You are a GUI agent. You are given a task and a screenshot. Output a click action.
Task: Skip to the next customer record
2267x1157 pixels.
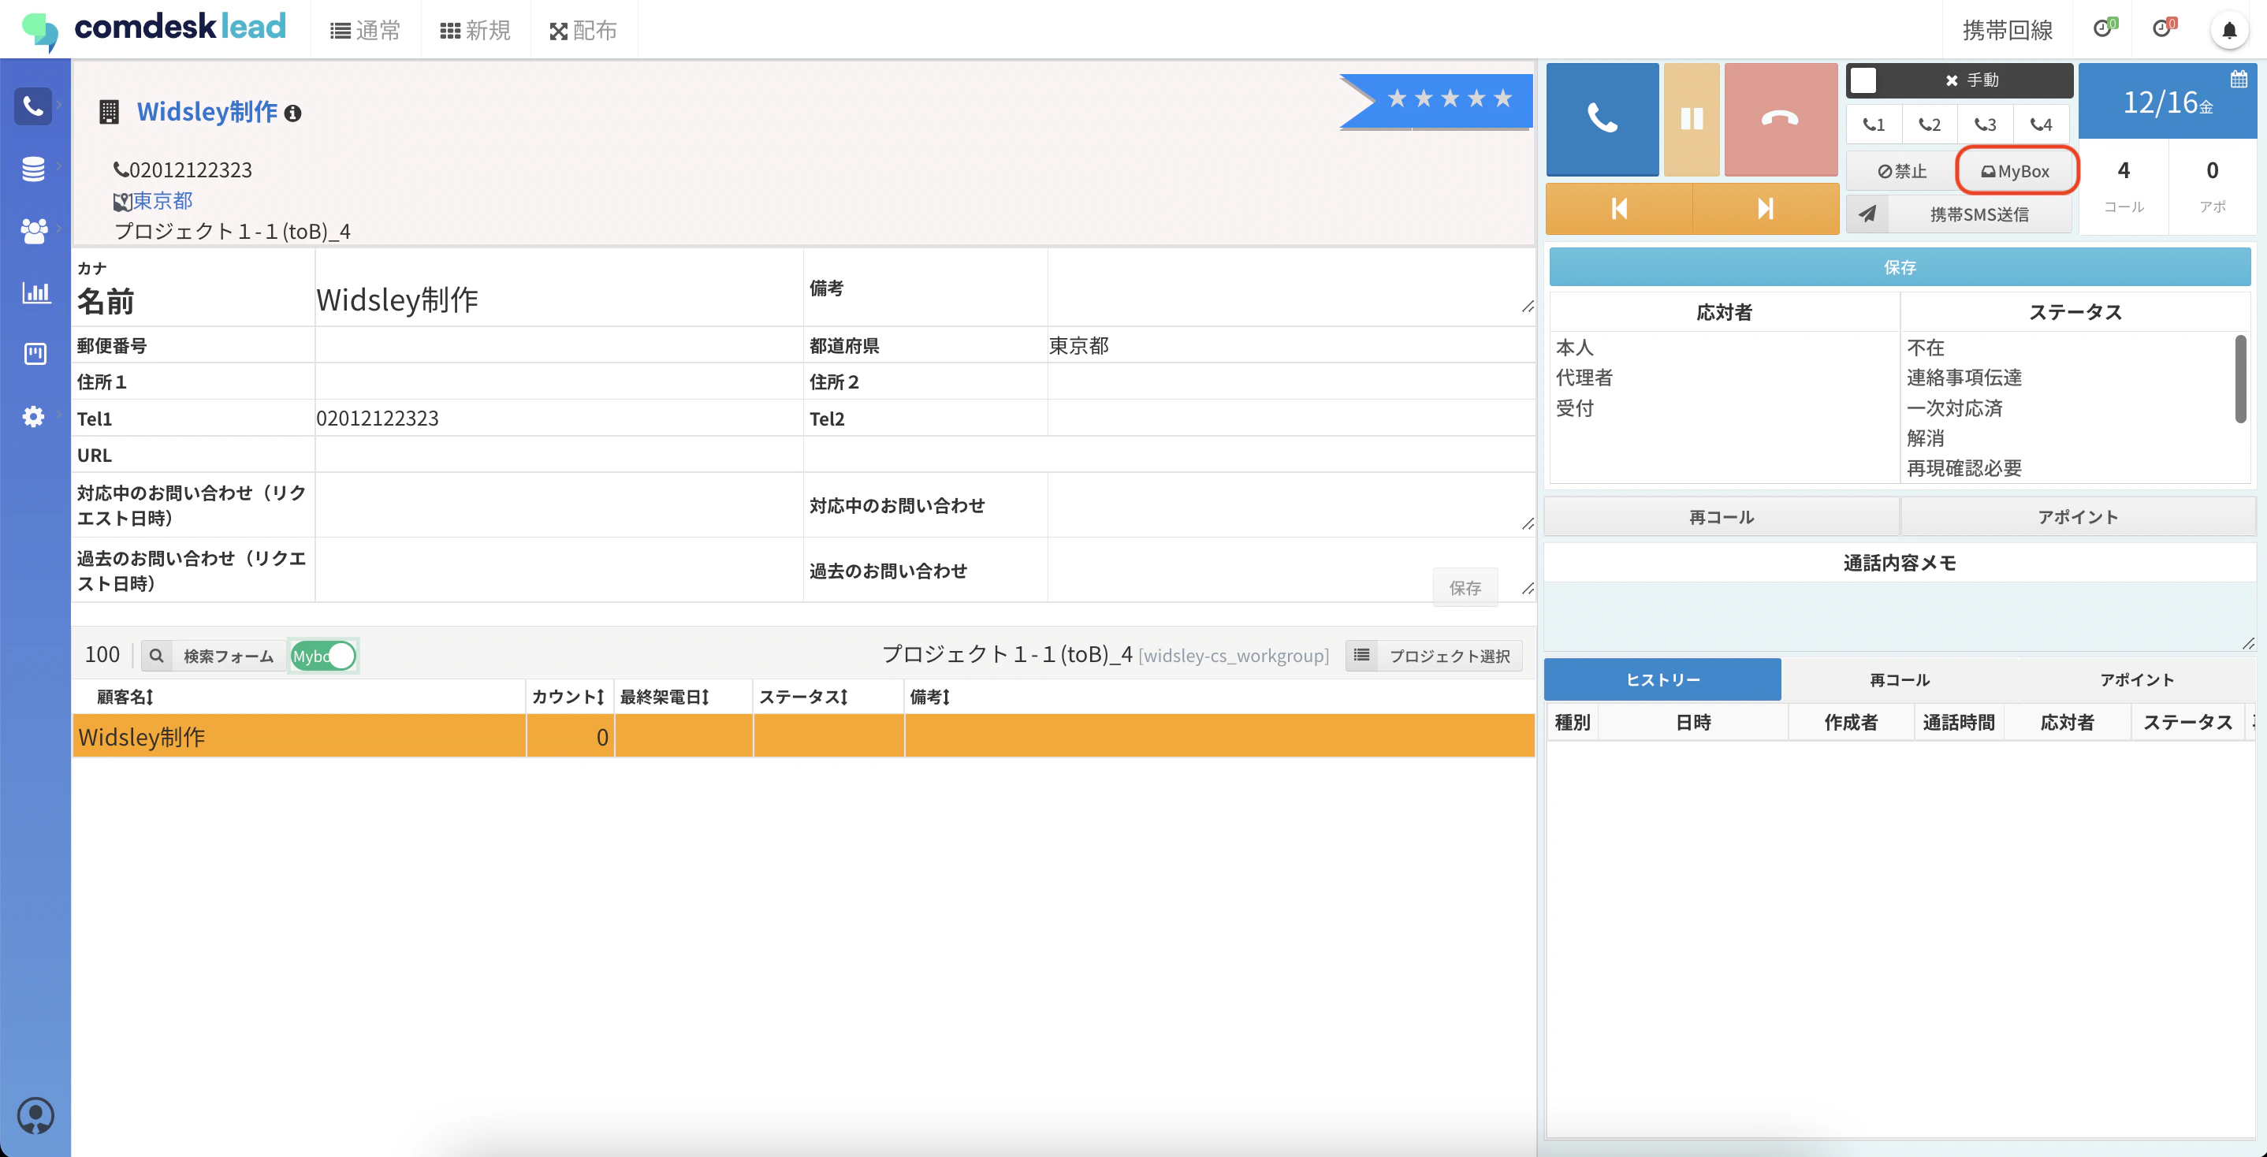pyautogui.click(x=1766, y=209)
